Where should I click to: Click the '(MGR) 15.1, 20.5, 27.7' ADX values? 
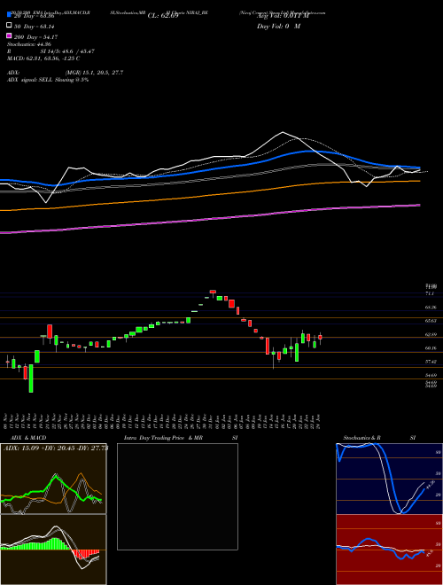point(94,73)
